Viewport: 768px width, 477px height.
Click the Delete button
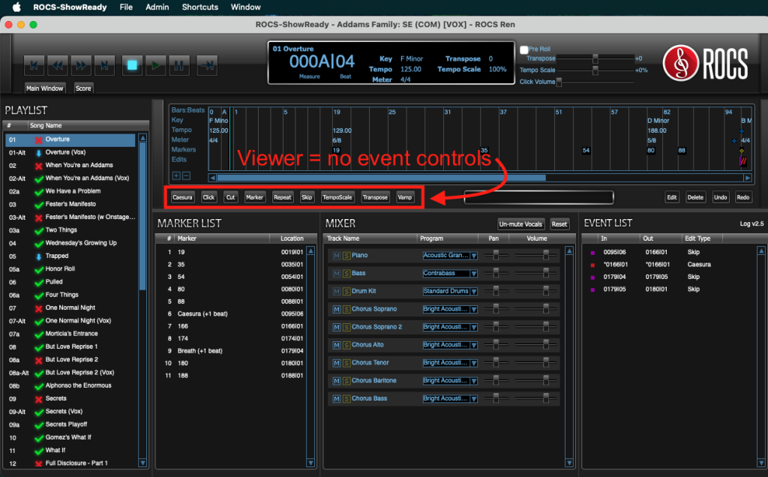click(695, 197)
